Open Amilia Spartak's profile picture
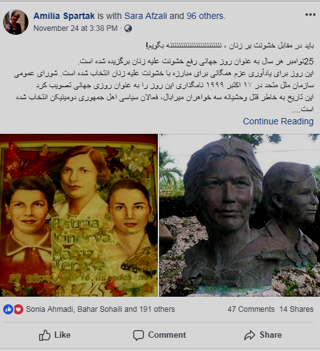The image size is (320, 351). coord(16,22)
